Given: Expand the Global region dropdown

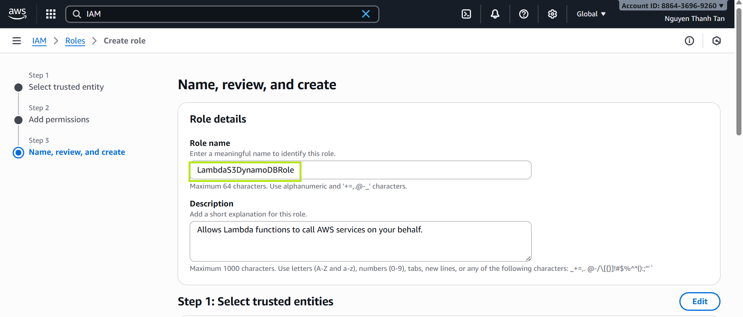Looking at the screenshot, I should (x=591, y=14).
